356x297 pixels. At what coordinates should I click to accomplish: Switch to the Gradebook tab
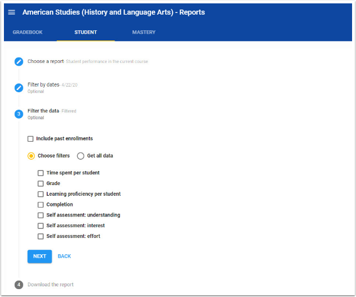tap(28, 33)
